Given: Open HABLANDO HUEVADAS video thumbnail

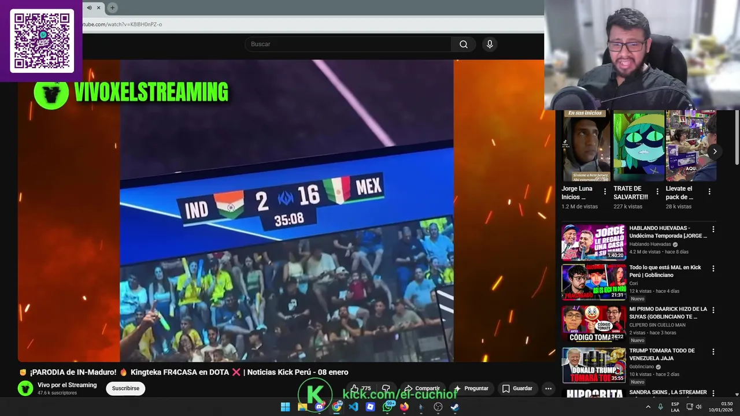Looking at the screenshot, I should tap(594, 243).
